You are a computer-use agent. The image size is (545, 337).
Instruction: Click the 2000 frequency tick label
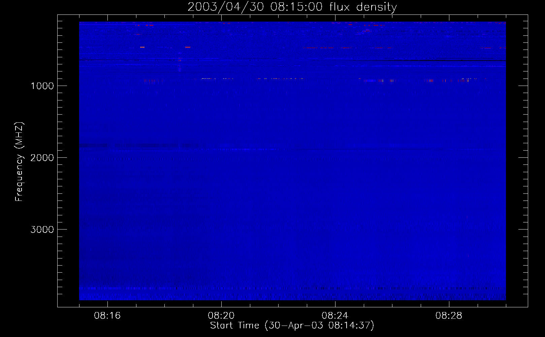point(42,158)
